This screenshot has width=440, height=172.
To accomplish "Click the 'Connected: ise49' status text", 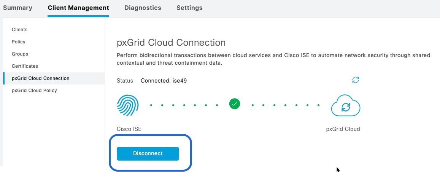I will pos(164,81).
